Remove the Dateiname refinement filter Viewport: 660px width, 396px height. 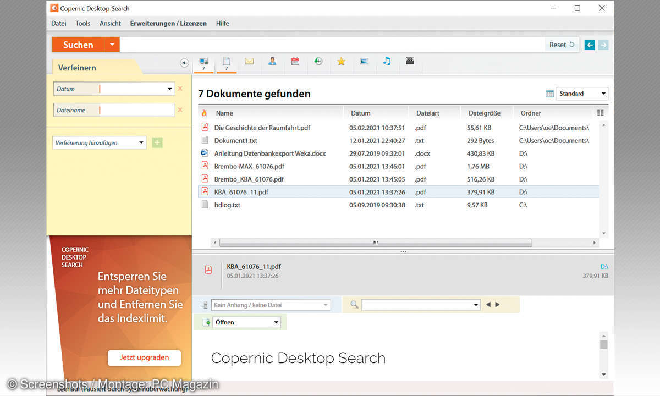pyautogui.click(x=180, y=110)
